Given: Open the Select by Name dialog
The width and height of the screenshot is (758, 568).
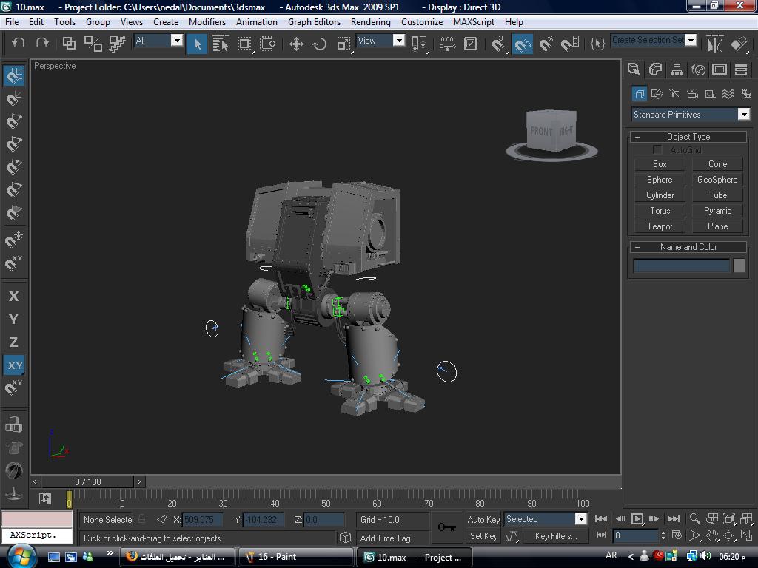Looking at the screenshot, I should pos(221,44).
